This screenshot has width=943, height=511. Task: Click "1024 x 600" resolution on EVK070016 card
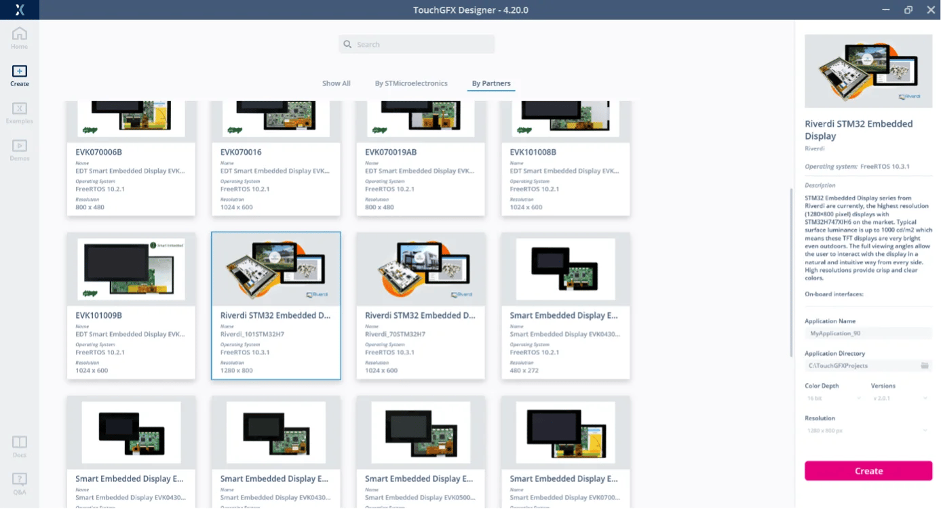237,207
